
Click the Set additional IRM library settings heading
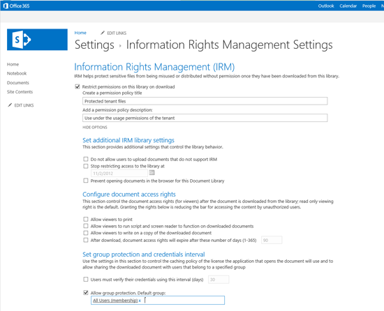point(128,140)
